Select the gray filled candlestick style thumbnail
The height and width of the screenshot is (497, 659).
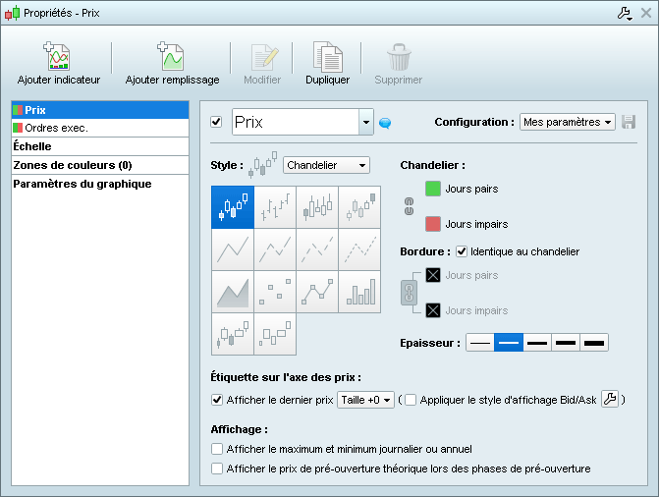[x=359, y=207]
